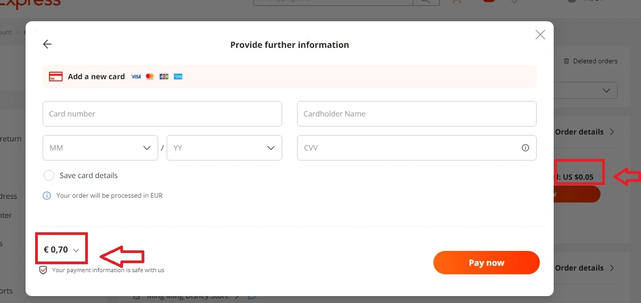Click the Card number field
641x303 pixels.
162,114
